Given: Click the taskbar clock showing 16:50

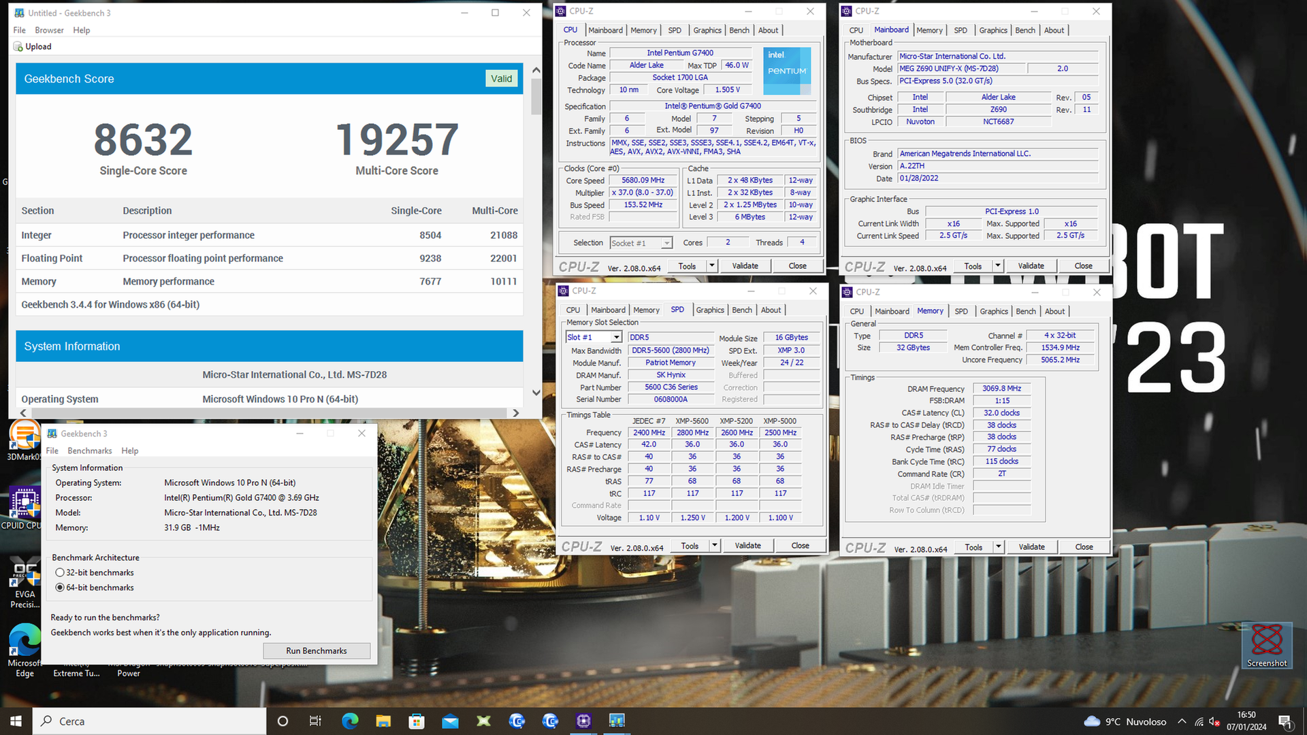Looking at the screenshot, I should (x=1246, y=721).
